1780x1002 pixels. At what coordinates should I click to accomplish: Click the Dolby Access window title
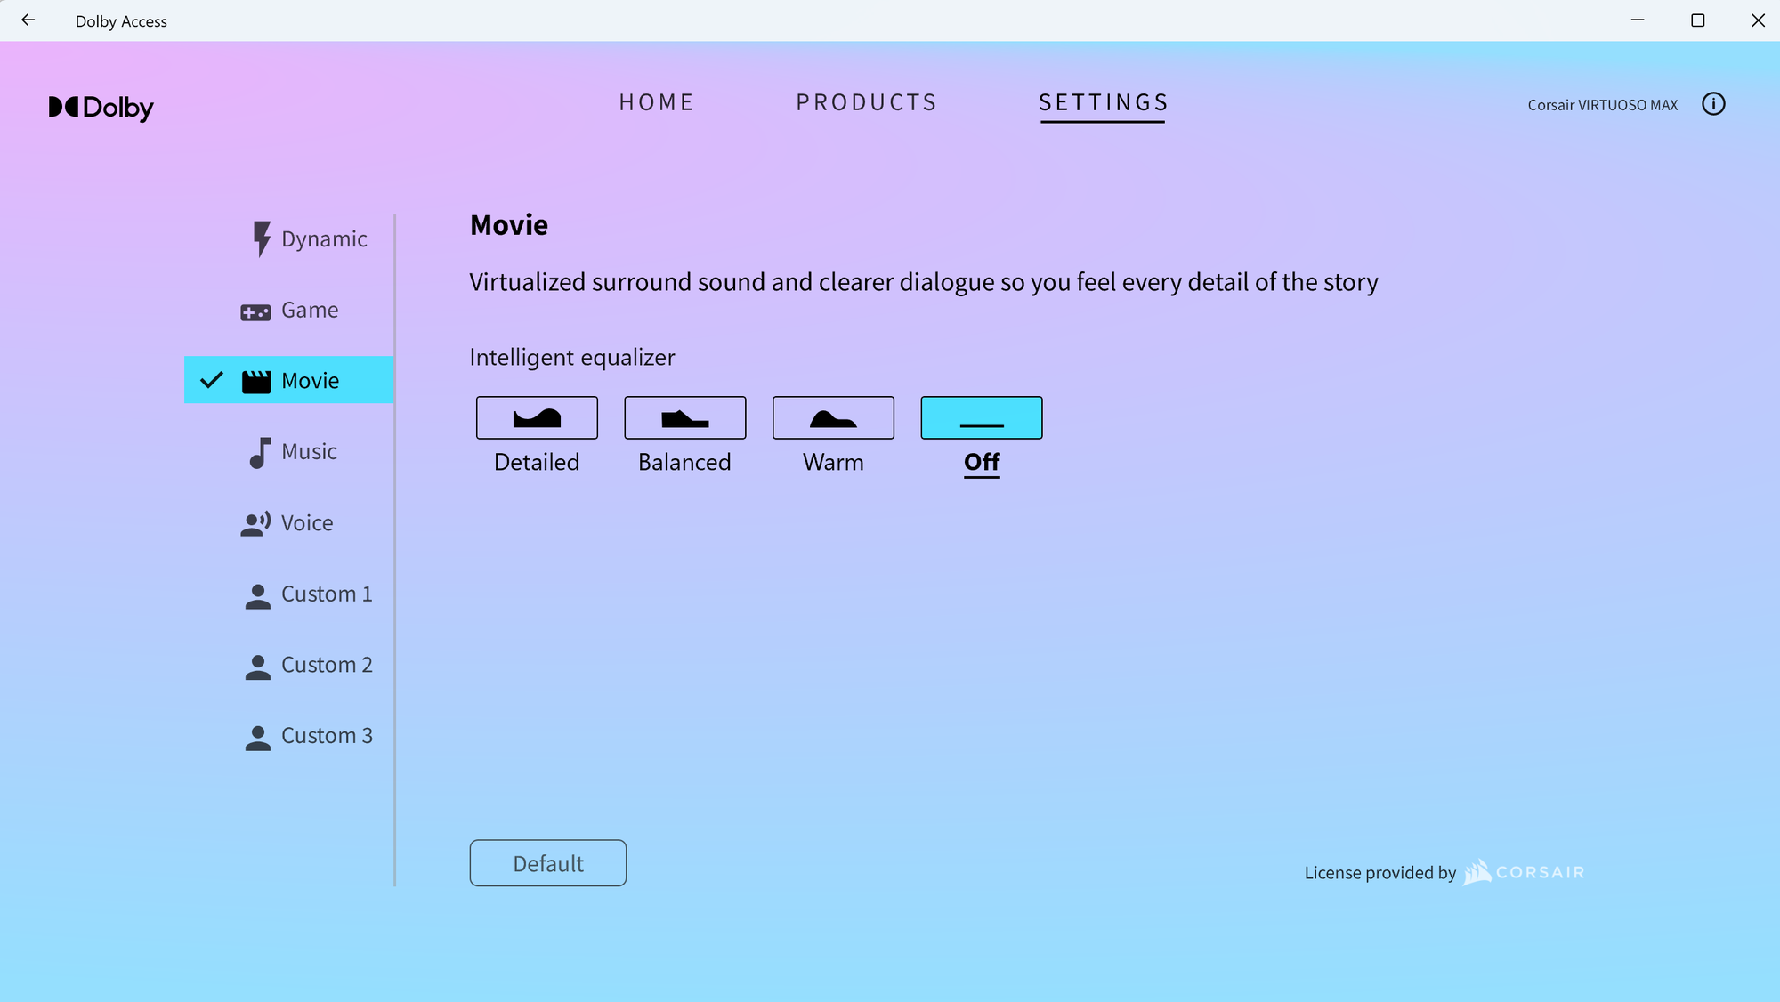coord(121,21)
